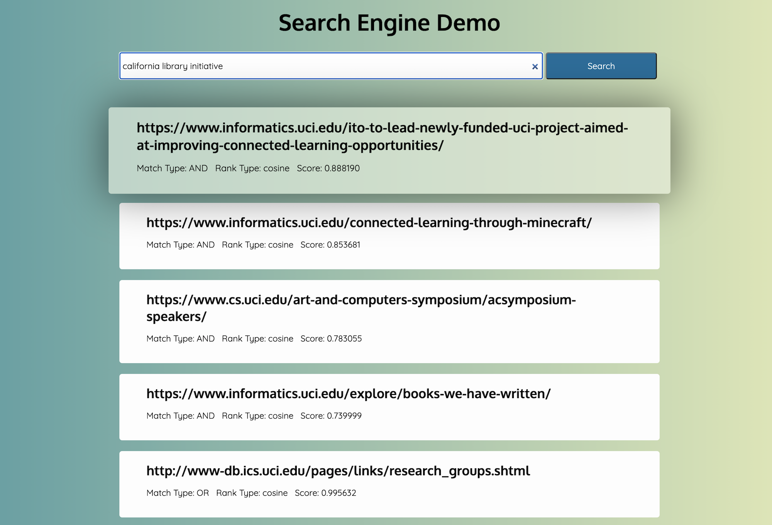Click the Match Type AND label on second result

coord(180,244)
